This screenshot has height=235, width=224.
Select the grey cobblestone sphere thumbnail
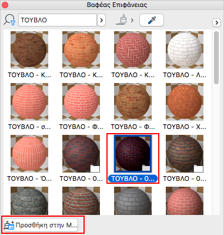coord(29,201)
